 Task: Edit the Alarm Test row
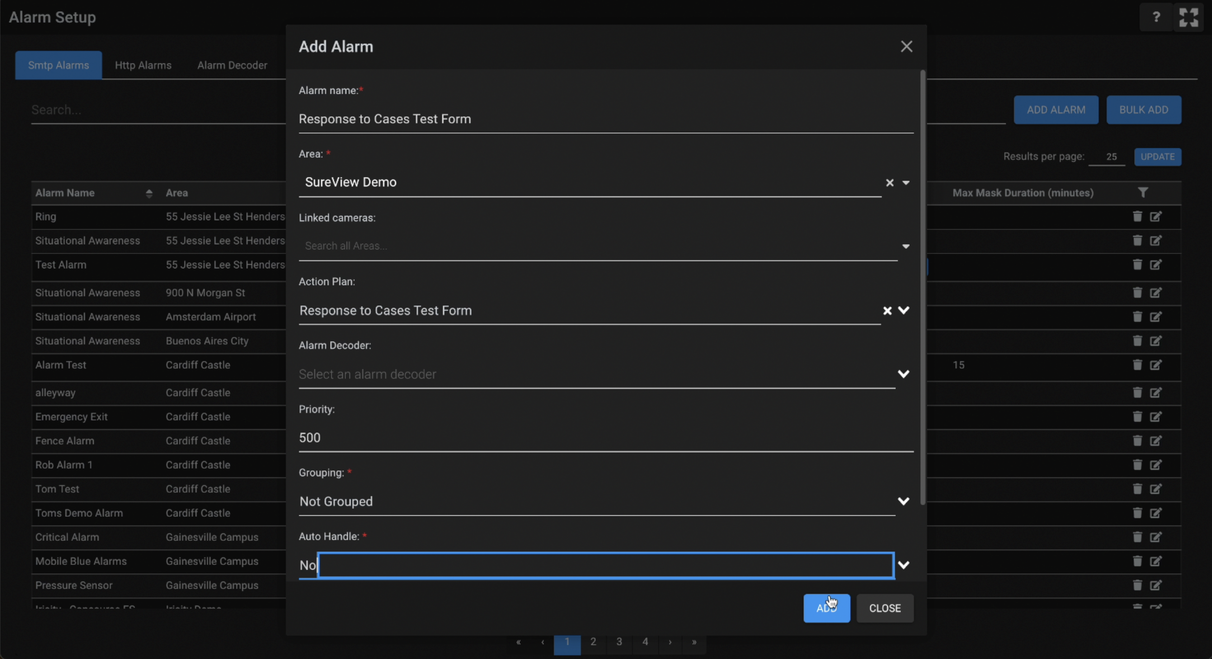(1156, 365)
